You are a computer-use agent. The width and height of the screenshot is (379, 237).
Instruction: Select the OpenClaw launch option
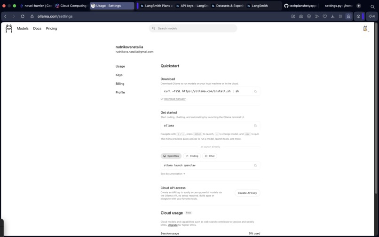point(171,156)
